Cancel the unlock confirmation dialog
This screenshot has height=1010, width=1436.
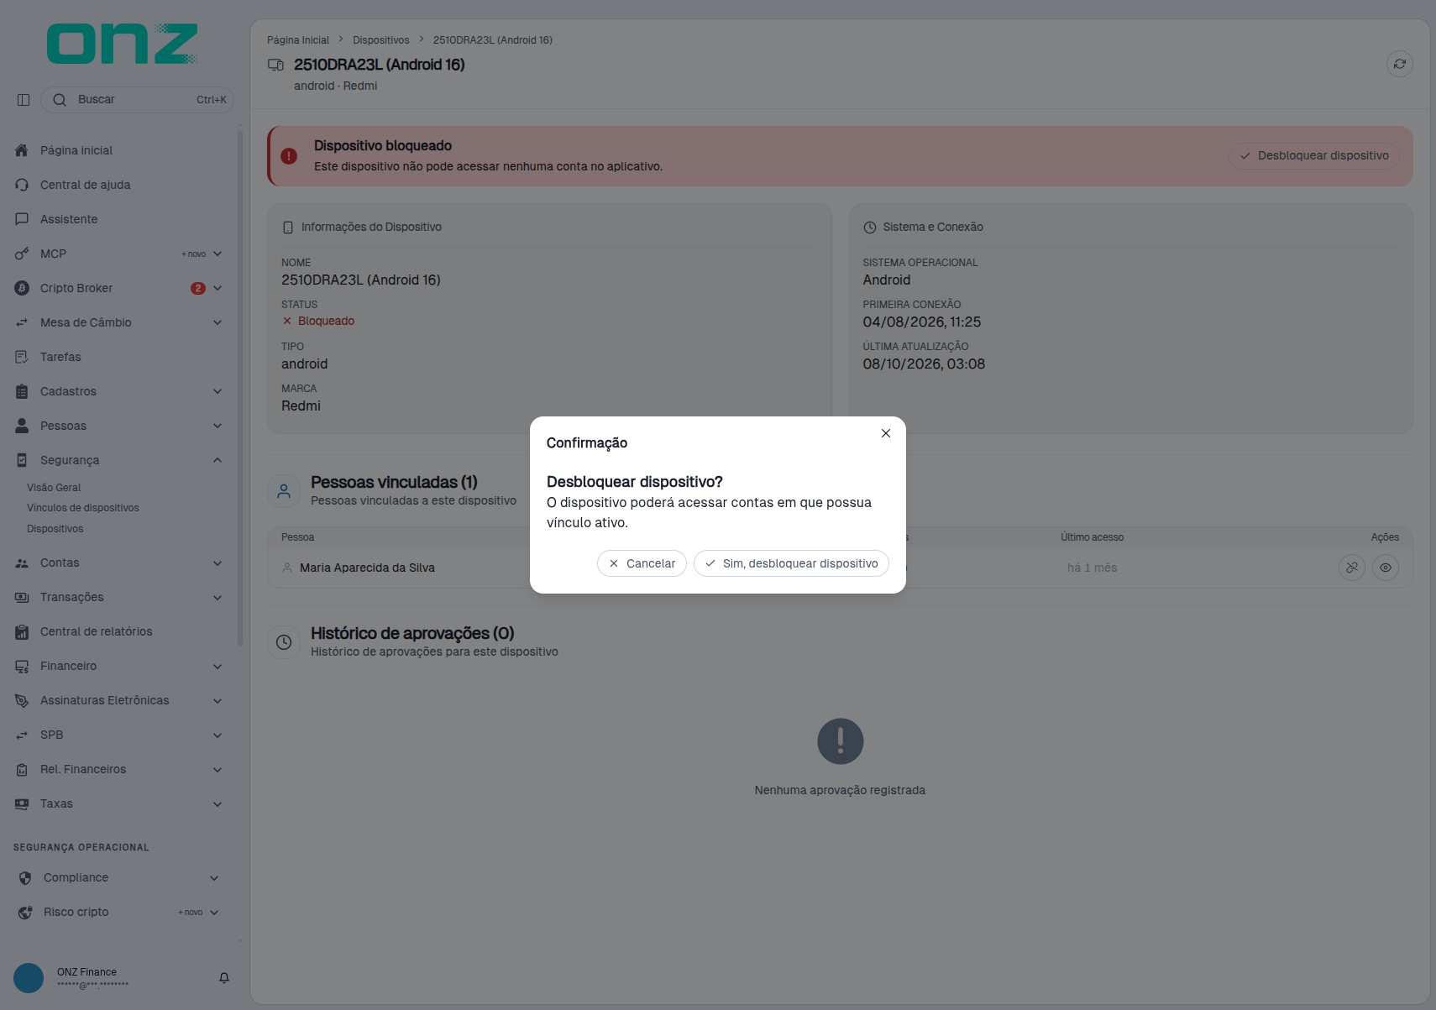[642, 563]
